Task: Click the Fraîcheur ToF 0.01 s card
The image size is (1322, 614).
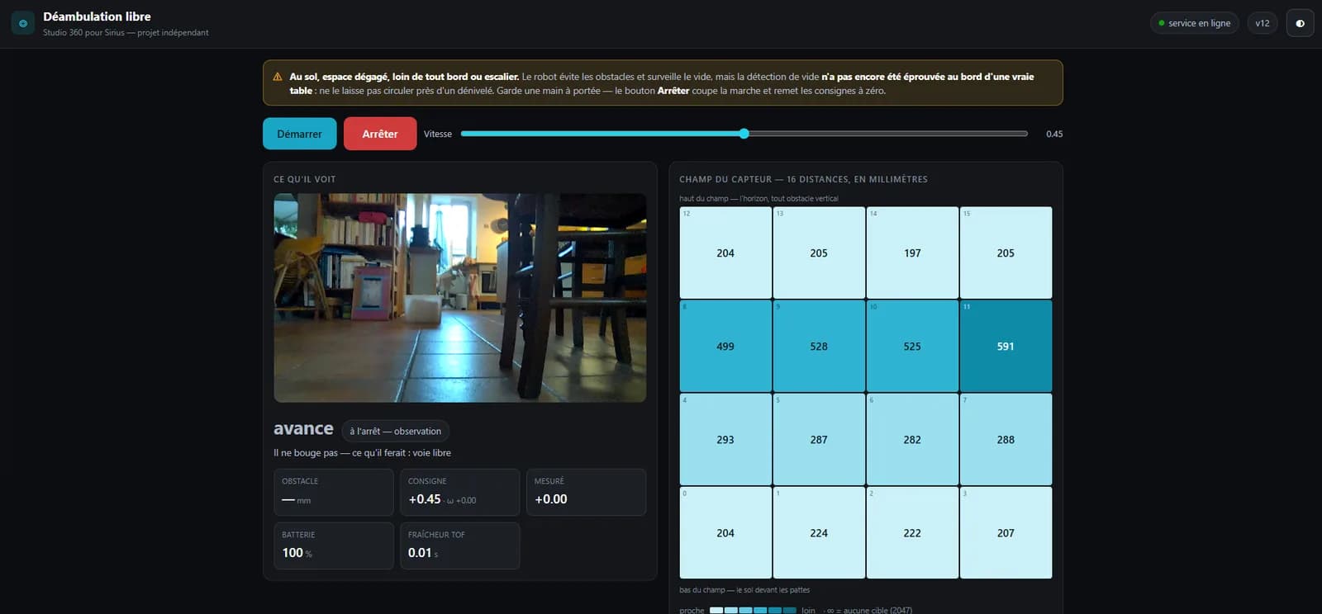Action: click(x=459, y=546)
